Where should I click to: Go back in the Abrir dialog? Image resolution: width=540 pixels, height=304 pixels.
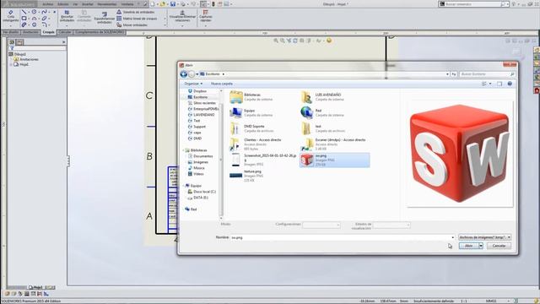[x=184, y=74]
